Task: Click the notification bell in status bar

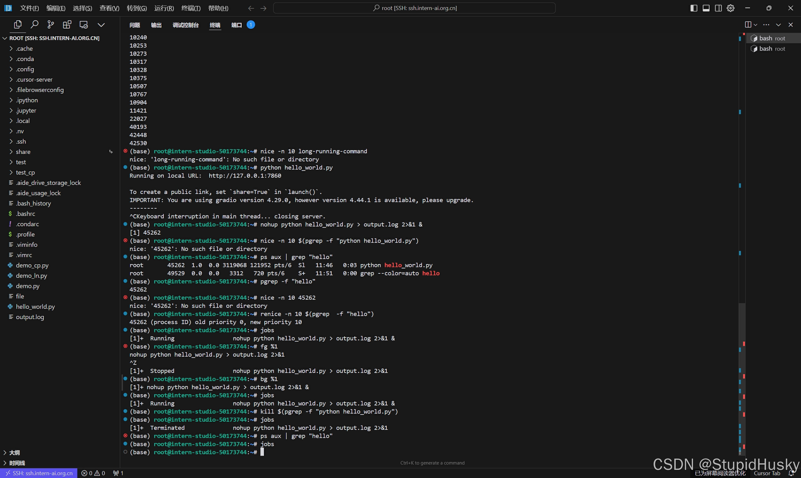Action: pos(791,473)
